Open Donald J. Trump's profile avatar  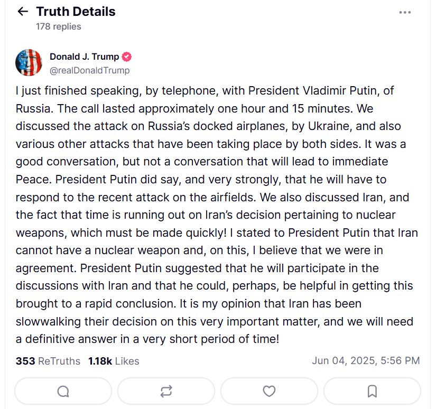click(x=29, y=62)
